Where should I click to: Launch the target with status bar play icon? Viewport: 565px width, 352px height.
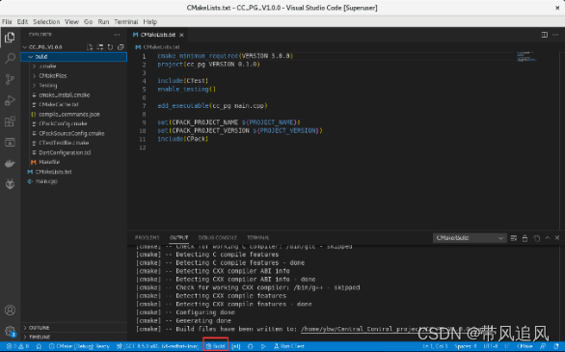pos(263,346)
